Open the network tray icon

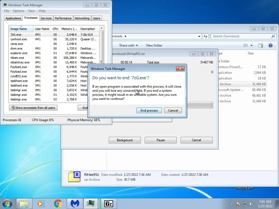tap(245, 204)
